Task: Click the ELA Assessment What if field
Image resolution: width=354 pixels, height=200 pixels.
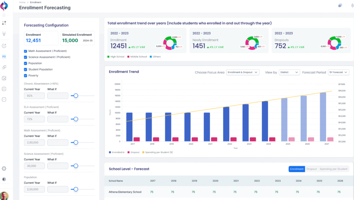Action: 58,119
